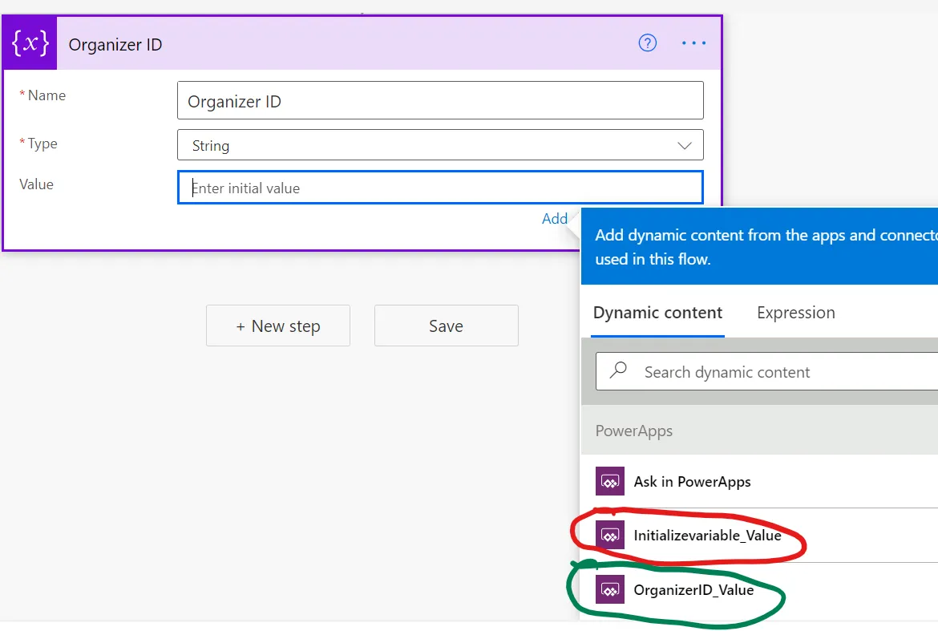Select the Ask in PowerApps text label

[x=692, y=482]
